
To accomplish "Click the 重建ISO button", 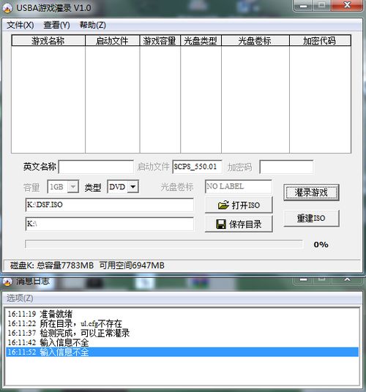I will 311,218.
